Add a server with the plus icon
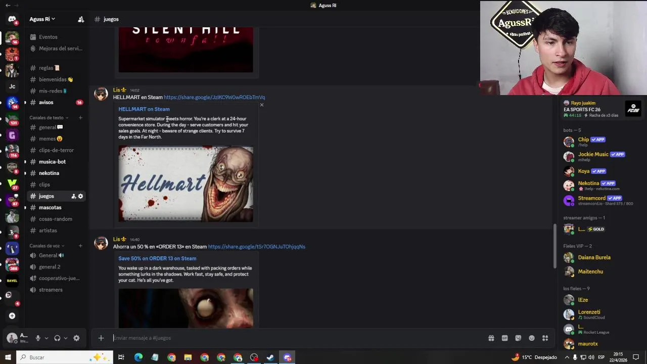647x364 pixels. click(12, 316)
